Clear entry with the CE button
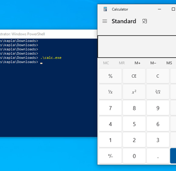Image resolution: width=176 pixels, height=171 pixels. [x=134, y=76]
